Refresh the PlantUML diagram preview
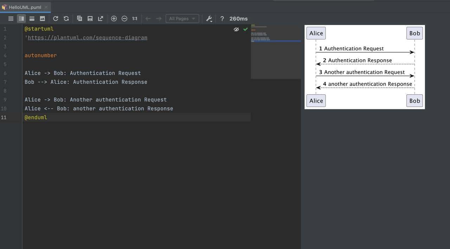This screenshot has width=450, height=249. 55,19
